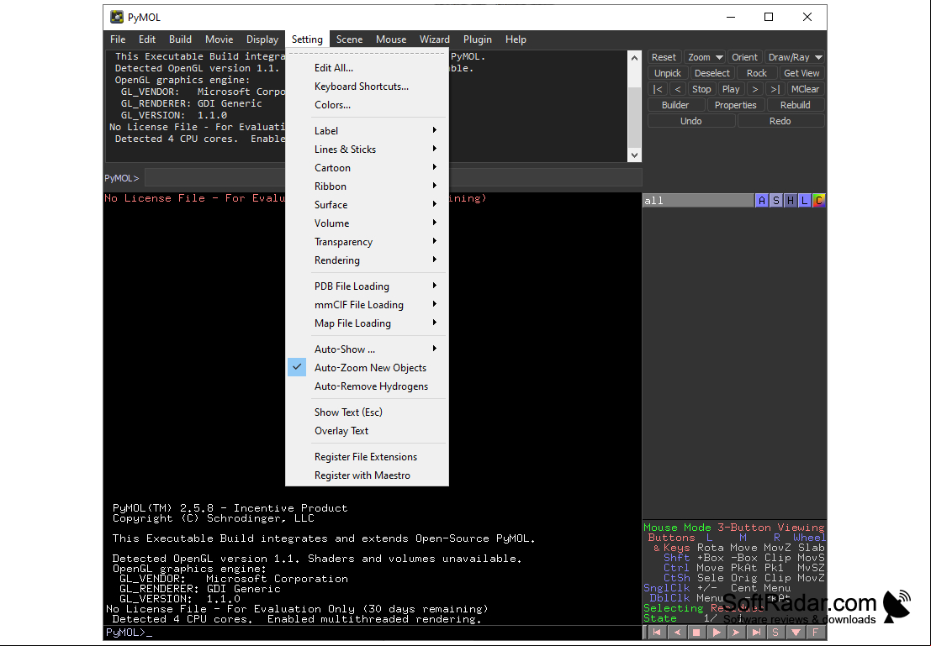Open the Plugin menu
The image size is (931, 646).
tap(478, 39)
